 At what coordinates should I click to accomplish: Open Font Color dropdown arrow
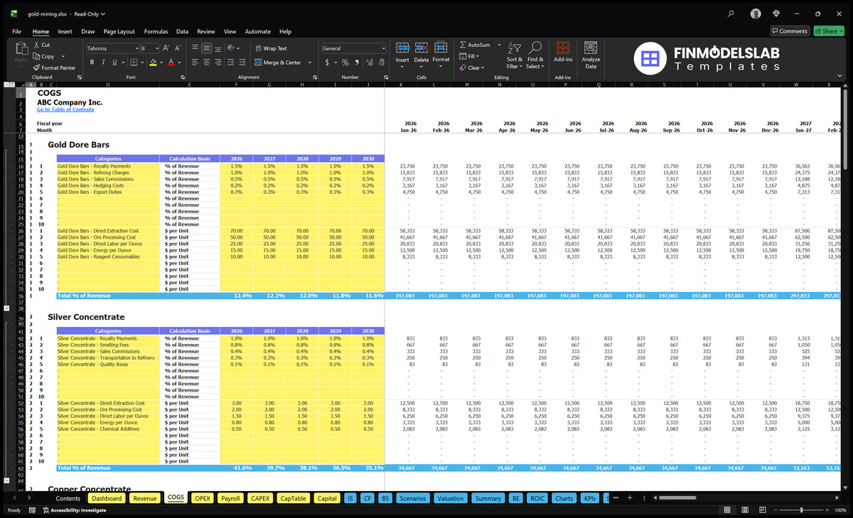click(178, 63)
